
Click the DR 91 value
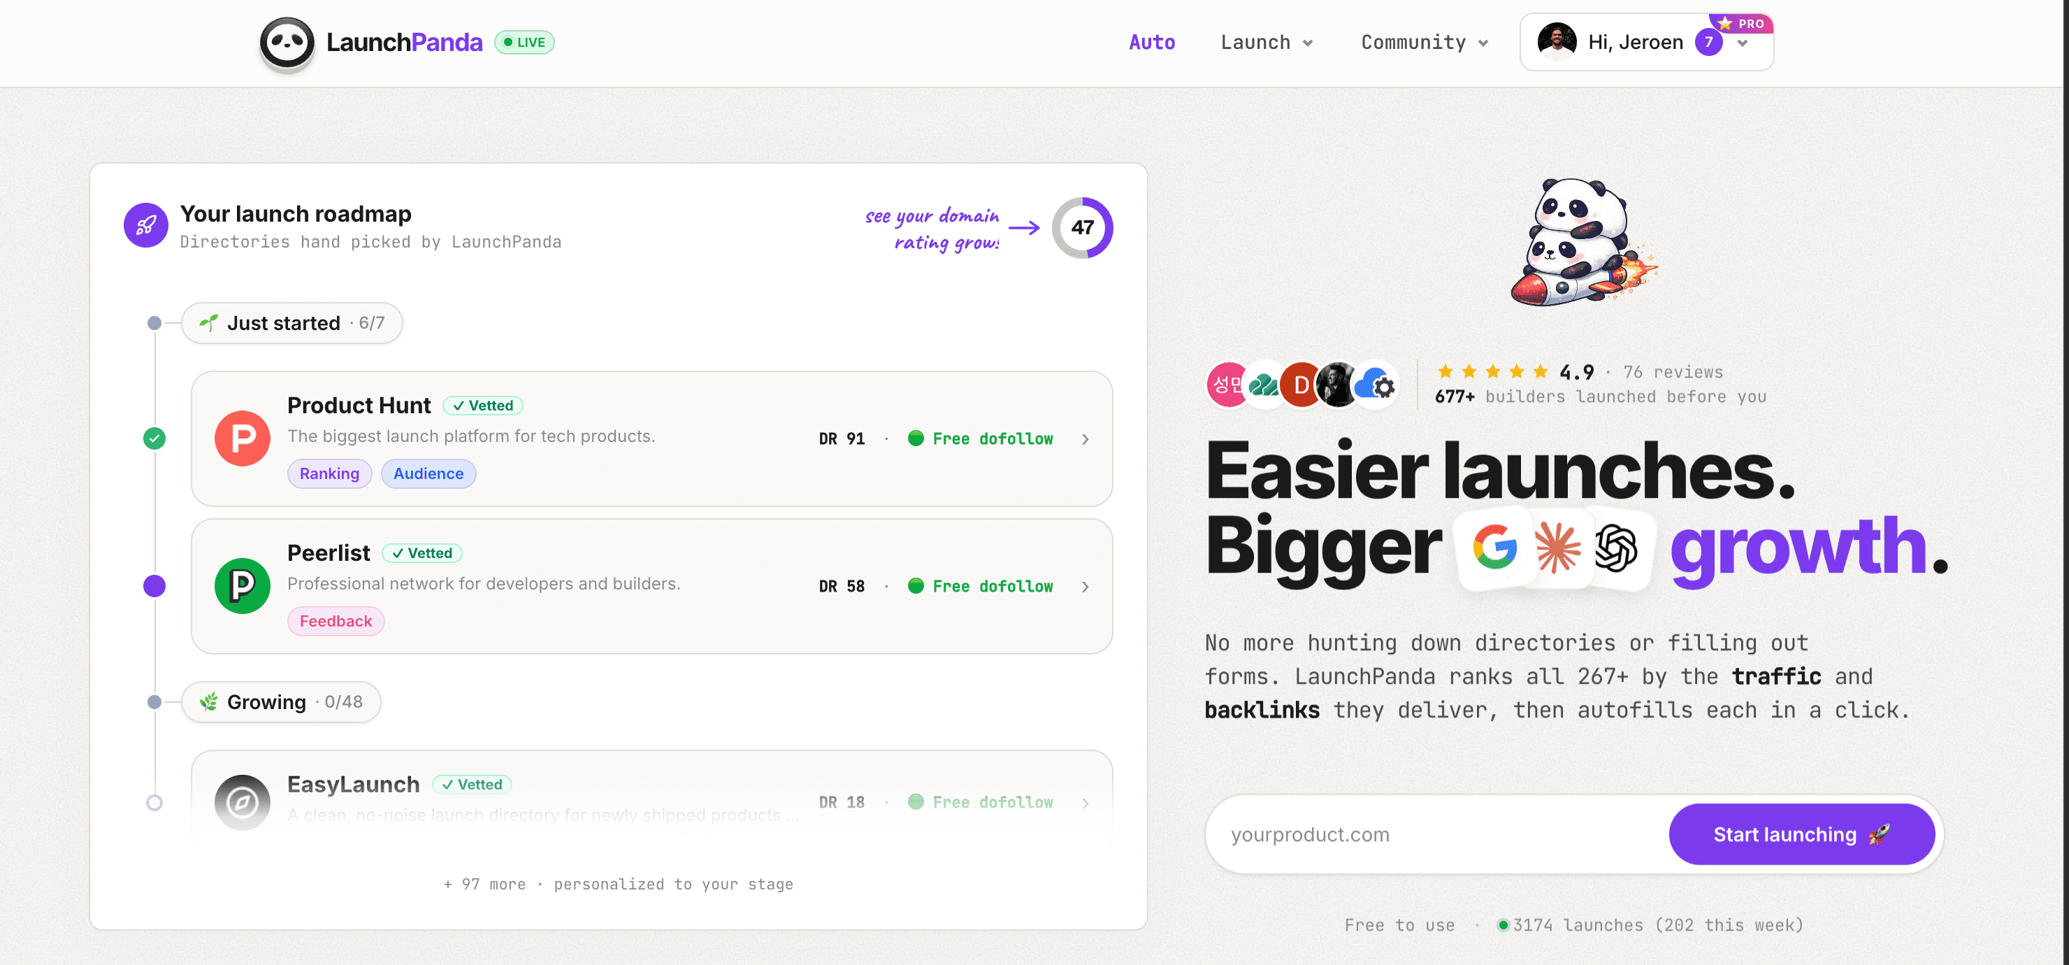pyautogui.click(x=842, y=438)
